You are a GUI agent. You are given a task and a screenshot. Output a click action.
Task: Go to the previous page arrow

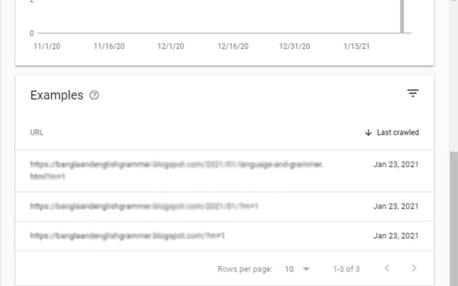tap(387, 269)
